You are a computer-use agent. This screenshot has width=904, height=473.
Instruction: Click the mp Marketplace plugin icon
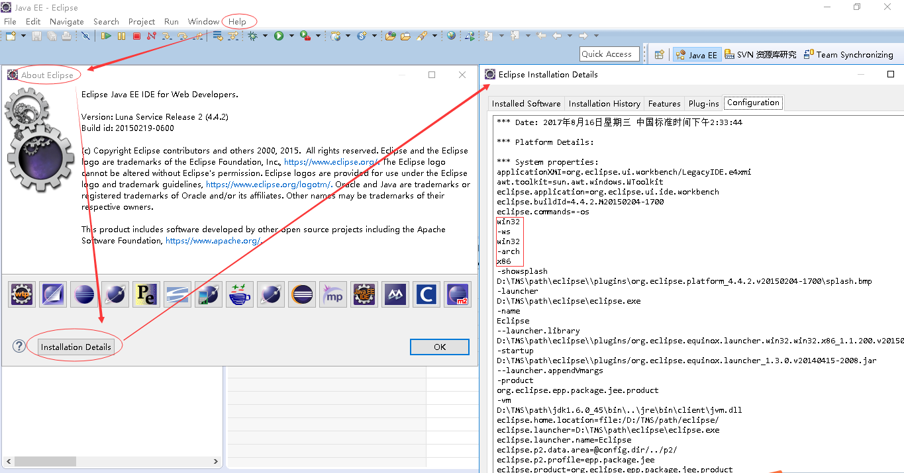[x=332, y=294]
